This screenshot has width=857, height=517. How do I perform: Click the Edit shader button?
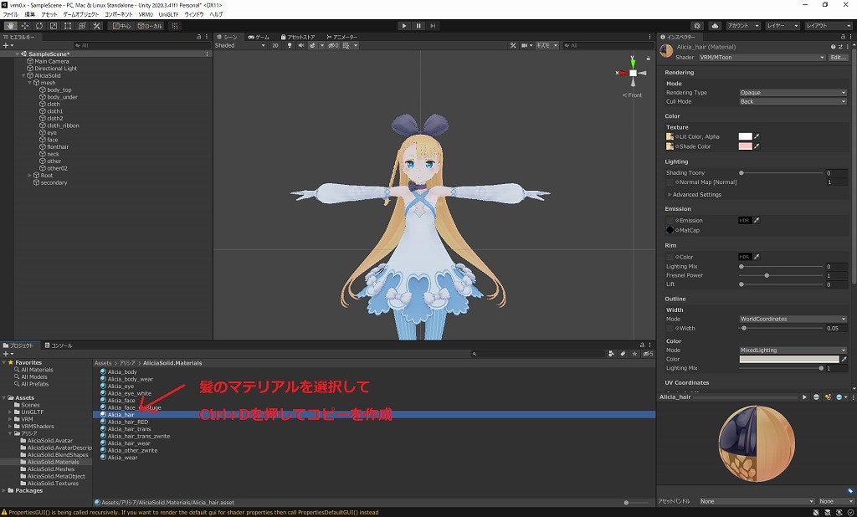[x=839, y=58]
